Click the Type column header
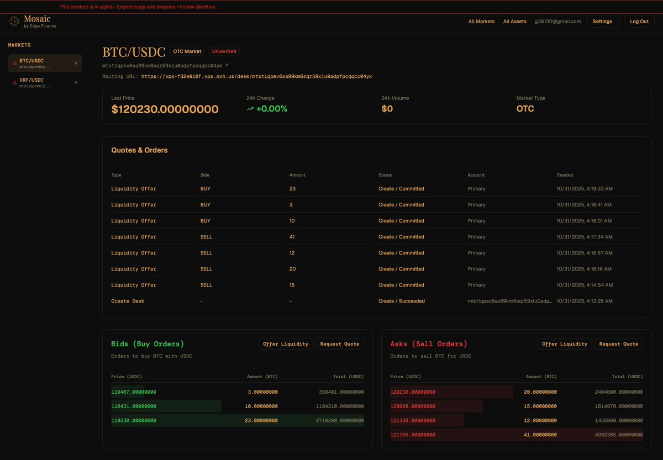This screenshot has height=460, width=663. click(x=116, y=175)
